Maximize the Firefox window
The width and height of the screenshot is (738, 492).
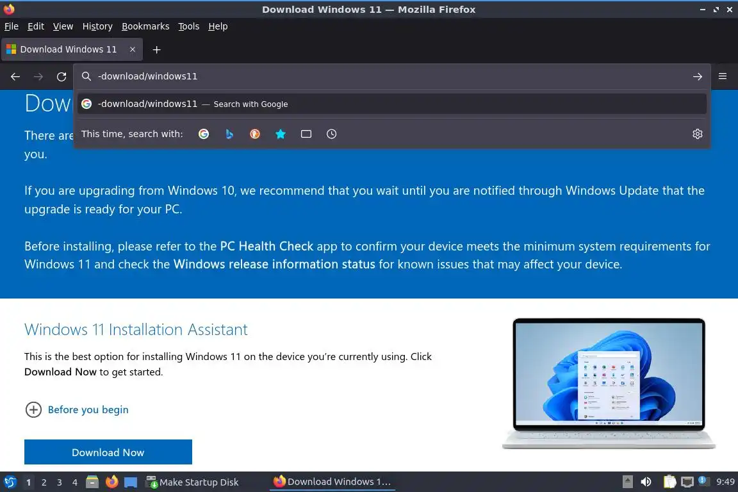coord(716,10)
